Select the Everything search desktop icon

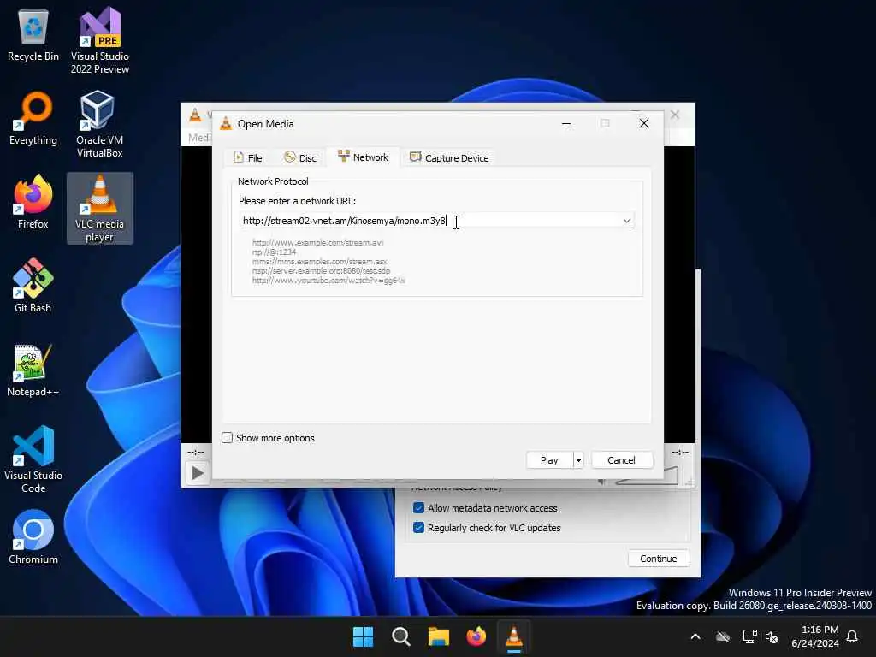tap(33, 119)
